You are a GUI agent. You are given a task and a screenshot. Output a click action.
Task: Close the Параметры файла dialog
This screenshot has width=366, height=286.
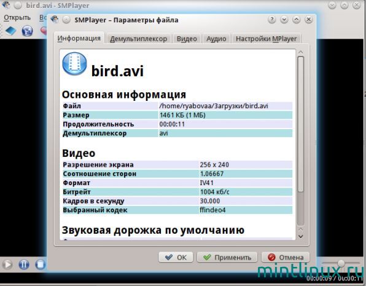tap(308, 20)
